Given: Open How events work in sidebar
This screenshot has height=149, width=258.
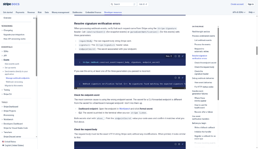Looking at the screenshot, I should (x=12, y=64).
